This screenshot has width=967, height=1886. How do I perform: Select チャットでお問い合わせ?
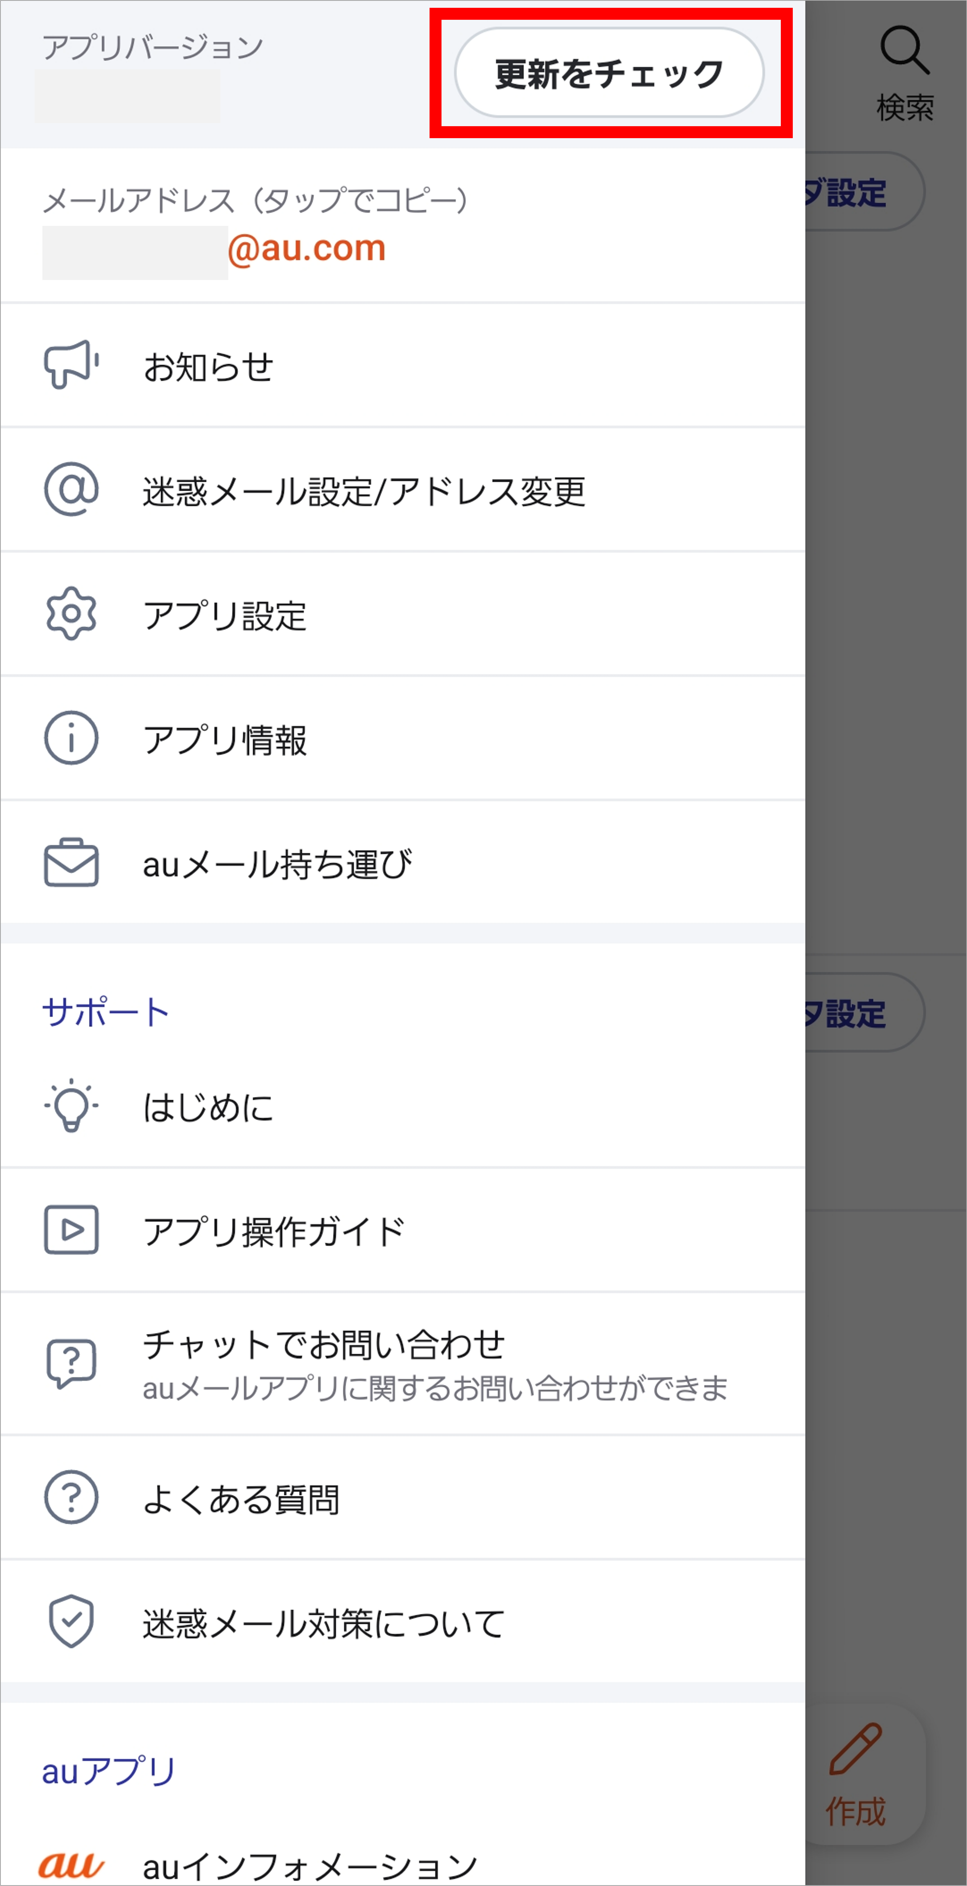[323, 1344]
